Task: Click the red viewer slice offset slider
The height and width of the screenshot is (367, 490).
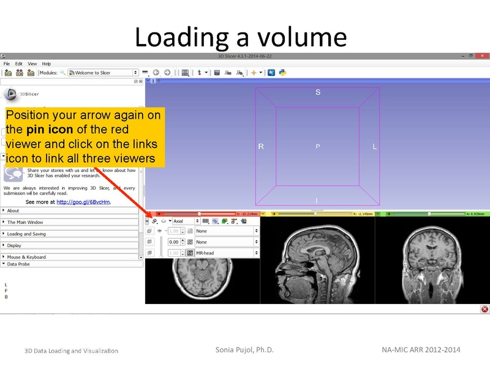Action: (x=199, y=213)
